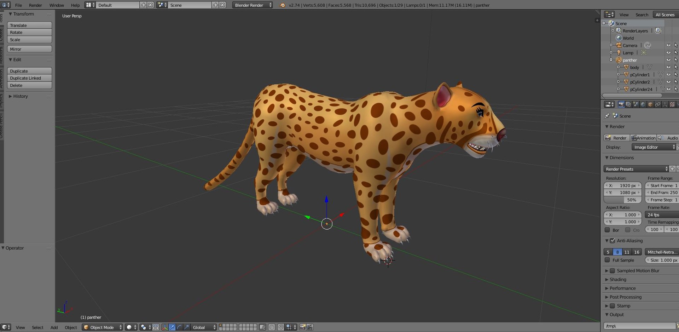The width and height of the screenshot is (679, 332).
Task: Open the Scene properties tab icon
Action: click(636, 104)
